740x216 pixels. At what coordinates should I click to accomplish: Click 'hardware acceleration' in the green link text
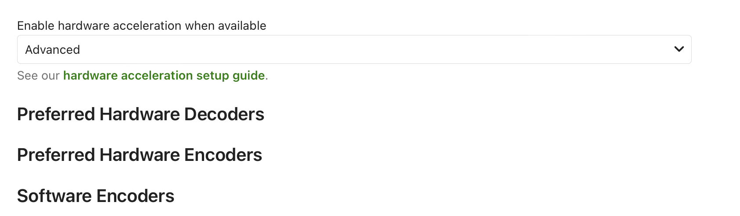(x=128, y=76)
